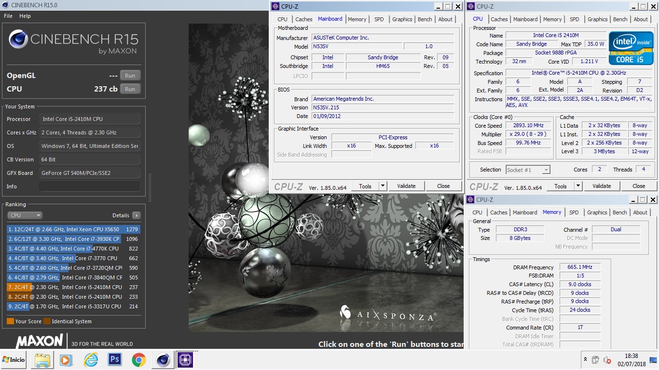Open SPD tab in Memory CPU-Z window

point(574,212)
